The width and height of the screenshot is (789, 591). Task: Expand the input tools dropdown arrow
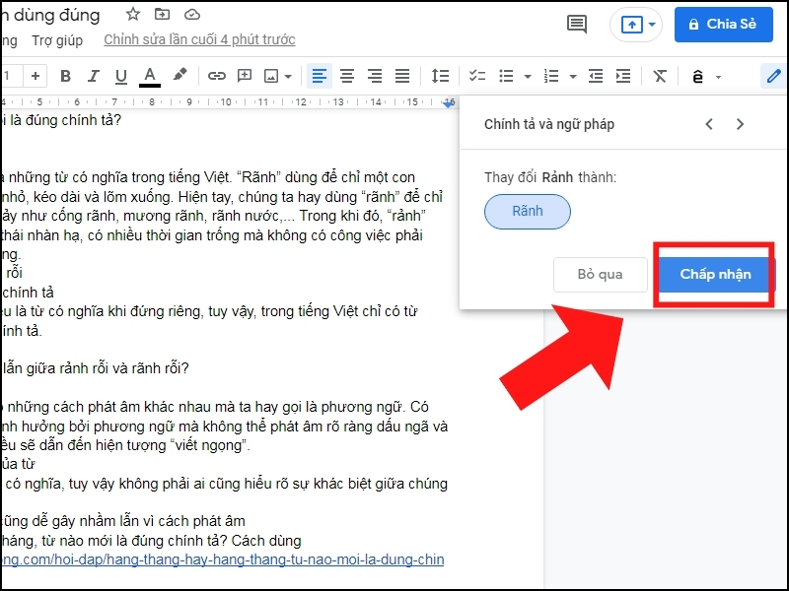pos(719,77)
